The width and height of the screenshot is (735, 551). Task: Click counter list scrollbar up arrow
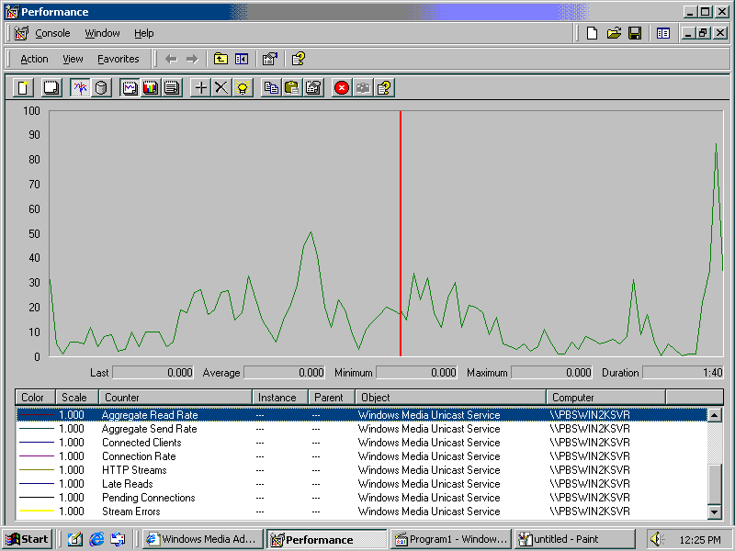714,415
